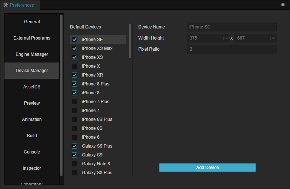Select the iPhone 6S Plus device name
Screen dimensions: 290x189
tap(97, 119)
